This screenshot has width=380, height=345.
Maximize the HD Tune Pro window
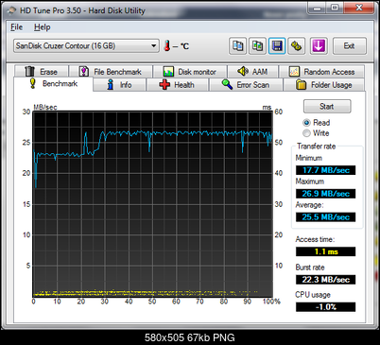click(335, 9)
